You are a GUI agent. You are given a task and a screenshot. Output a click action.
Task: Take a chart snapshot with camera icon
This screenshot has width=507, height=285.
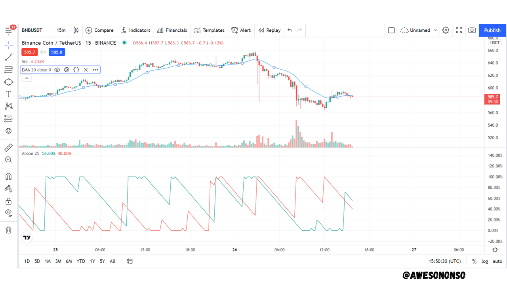click(472, 30)
